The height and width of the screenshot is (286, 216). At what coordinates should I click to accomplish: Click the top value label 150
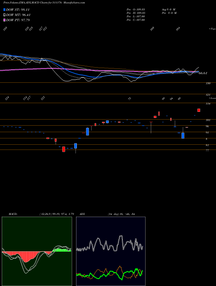pos(5,29)
